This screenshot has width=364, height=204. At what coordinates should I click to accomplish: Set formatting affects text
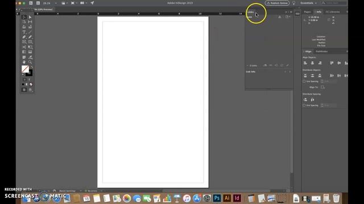[x=29, y=79]
